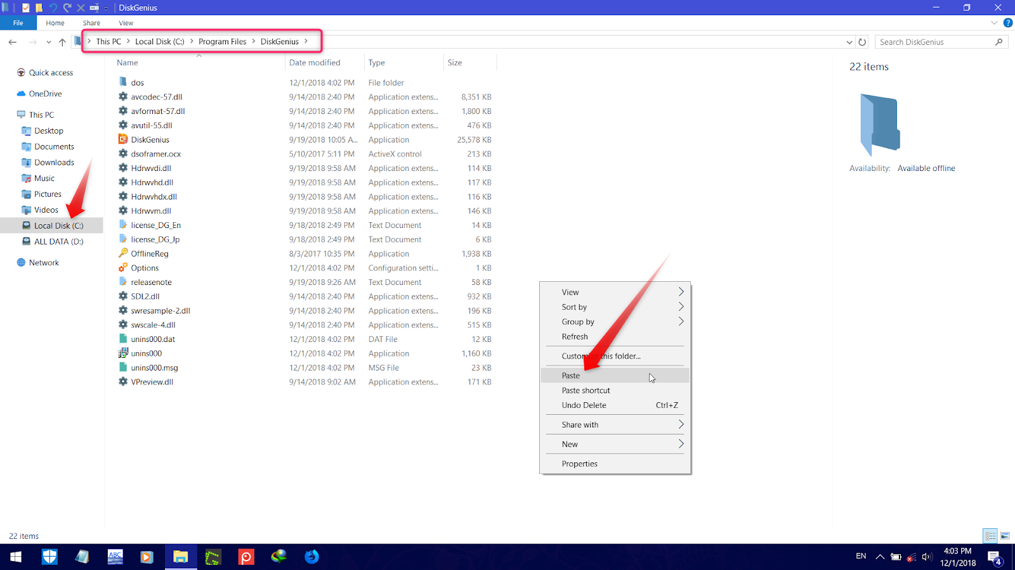Click the New folder quick access icon
This screenshot has width=1015, height=570.
tap(39, 8)
